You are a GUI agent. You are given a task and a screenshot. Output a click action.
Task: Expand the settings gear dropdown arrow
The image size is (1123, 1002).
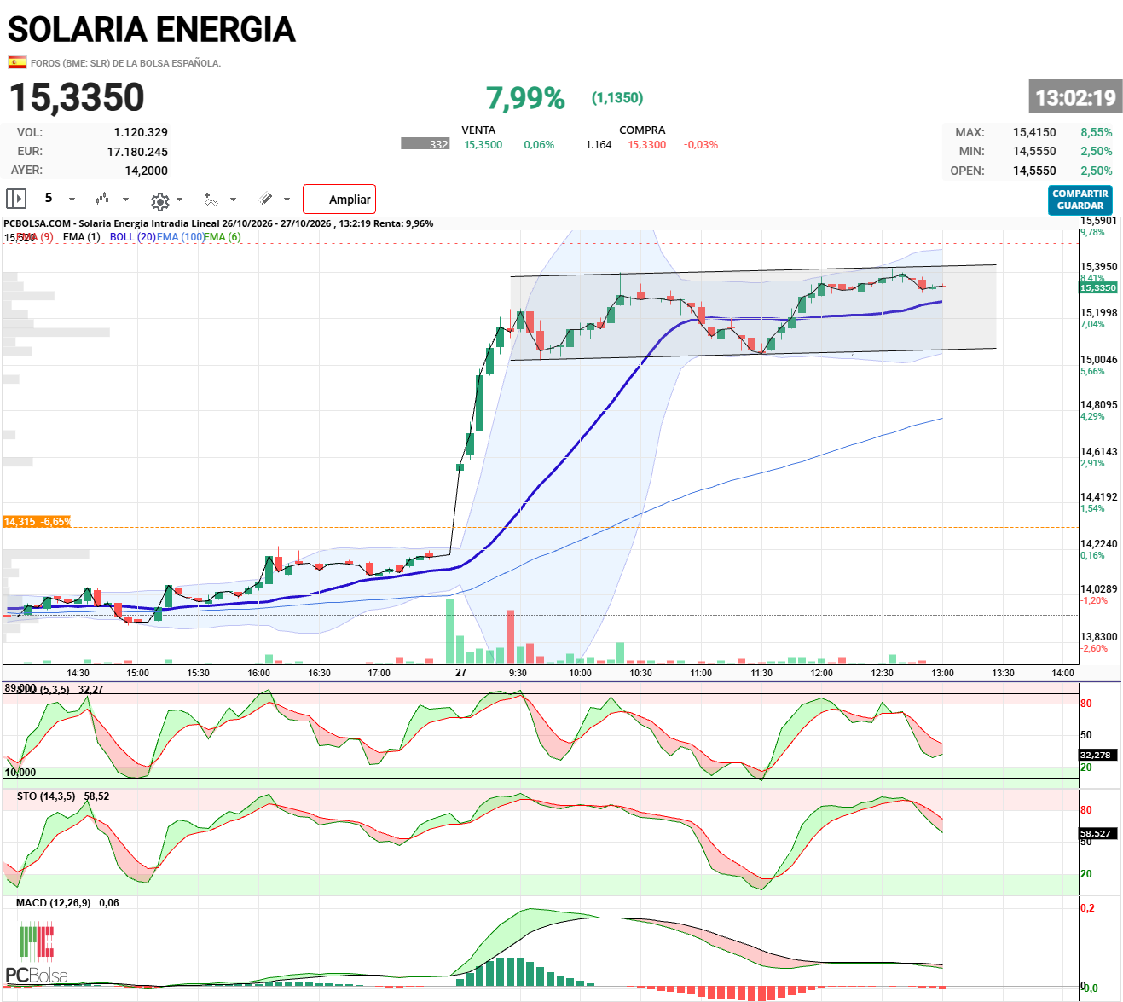(179, 200)
